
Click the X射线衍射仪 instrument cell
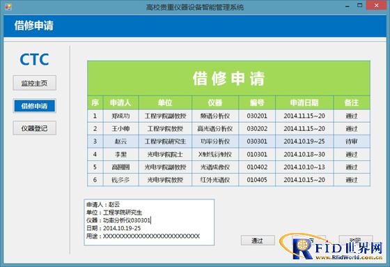click(215, 154)
